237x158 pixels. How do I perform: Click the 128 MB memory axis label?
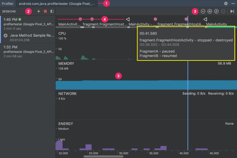[63, 69]
